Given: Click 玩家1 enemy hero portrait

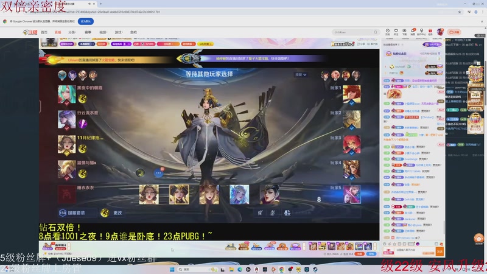Looking at the screenshot, I should [352, 94].
